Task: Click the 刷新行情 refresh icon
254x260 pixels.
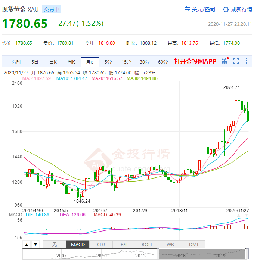Action: tap(226, 9)
